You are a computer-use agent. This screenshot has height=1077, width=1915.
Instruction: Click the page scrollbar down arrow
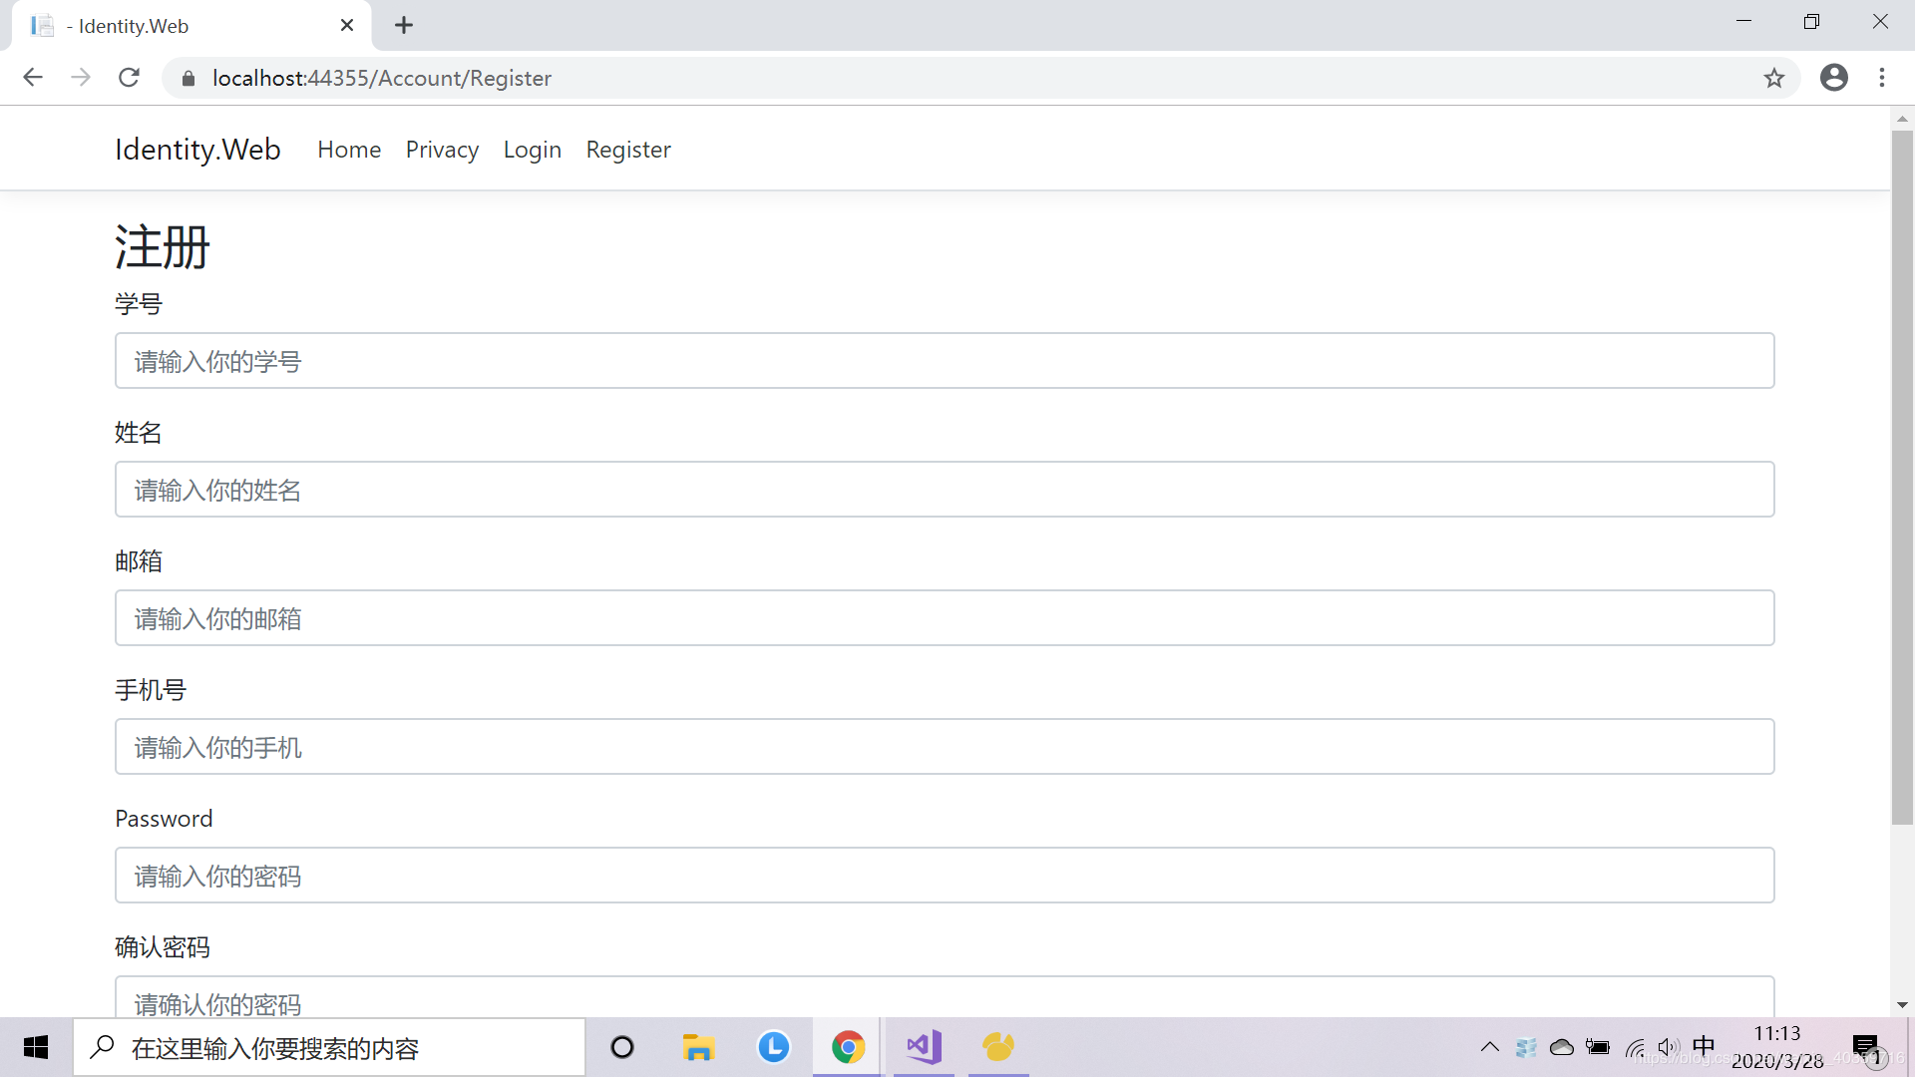coord(1902,1005)
